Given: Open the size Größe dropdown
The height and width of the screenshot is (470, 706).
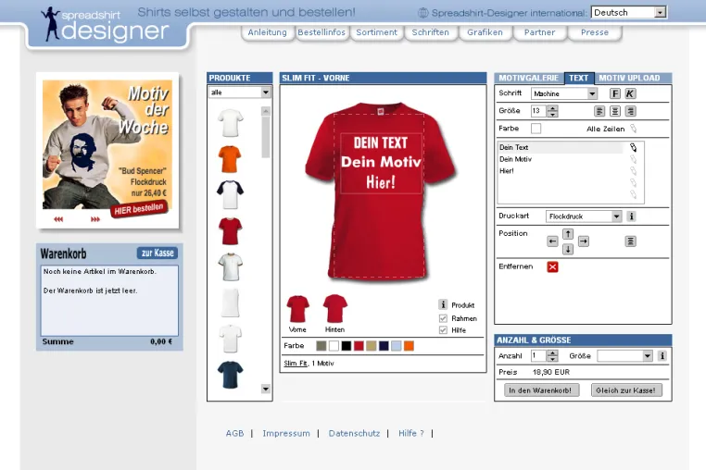Looking at the screenshot, I should [624, 356].
